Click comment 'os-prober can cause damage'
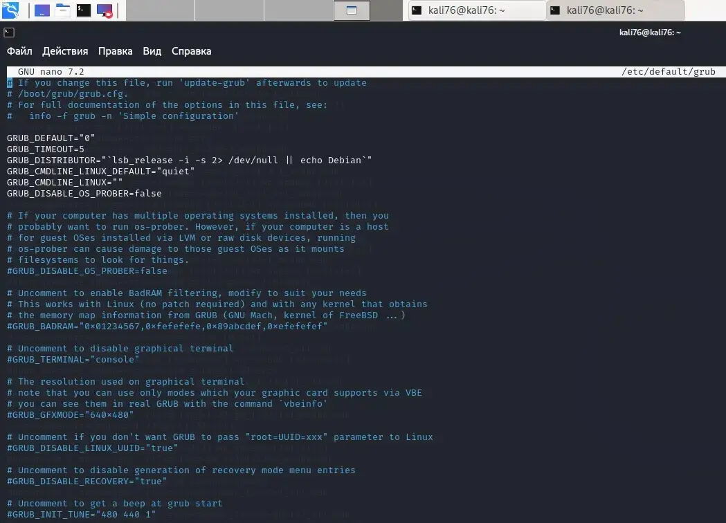726x523 pixels. tap(176, 249)
